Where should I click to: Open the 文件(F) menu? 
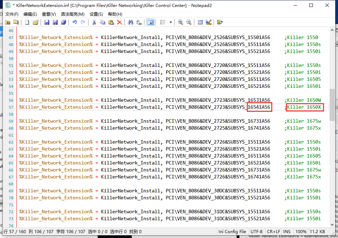point(12,14)
